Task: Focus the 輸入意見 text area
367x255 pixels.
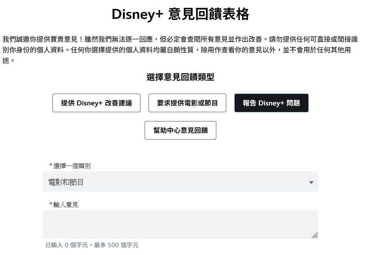Action: 180,224
